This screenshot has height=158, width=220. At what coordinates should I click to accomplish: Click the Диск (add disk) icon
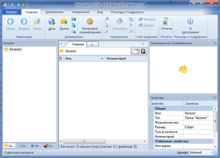52,22
